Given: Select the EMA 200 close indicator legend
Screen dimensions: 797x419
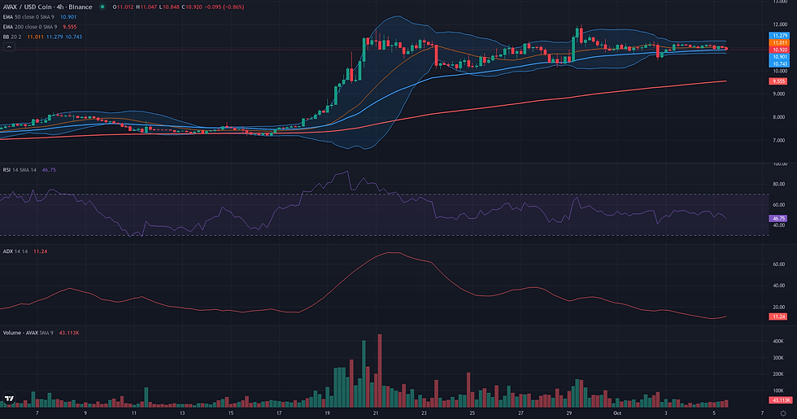Looking at the screenshot, I should point(30,27).
